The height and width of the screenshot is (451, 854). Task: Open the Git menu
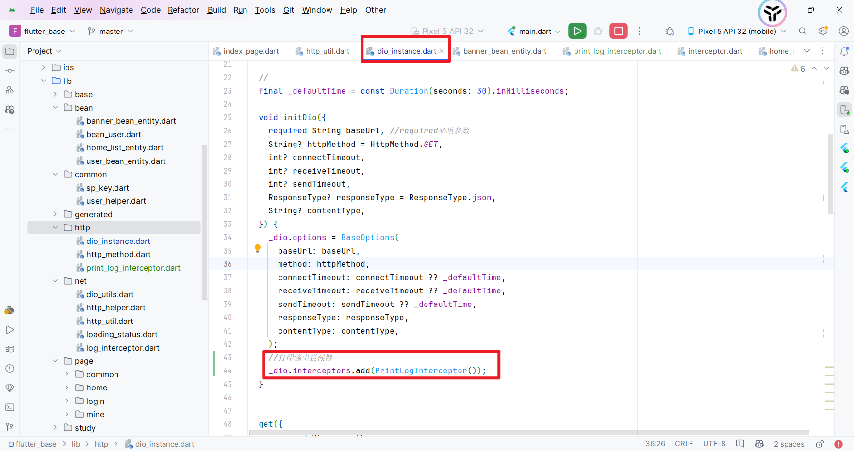pyautogui.click(x=289, y=10)
